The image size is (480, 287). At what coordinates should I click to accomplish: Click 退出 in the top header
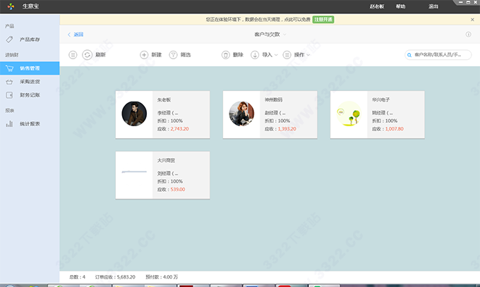click(x=433, y=6)
